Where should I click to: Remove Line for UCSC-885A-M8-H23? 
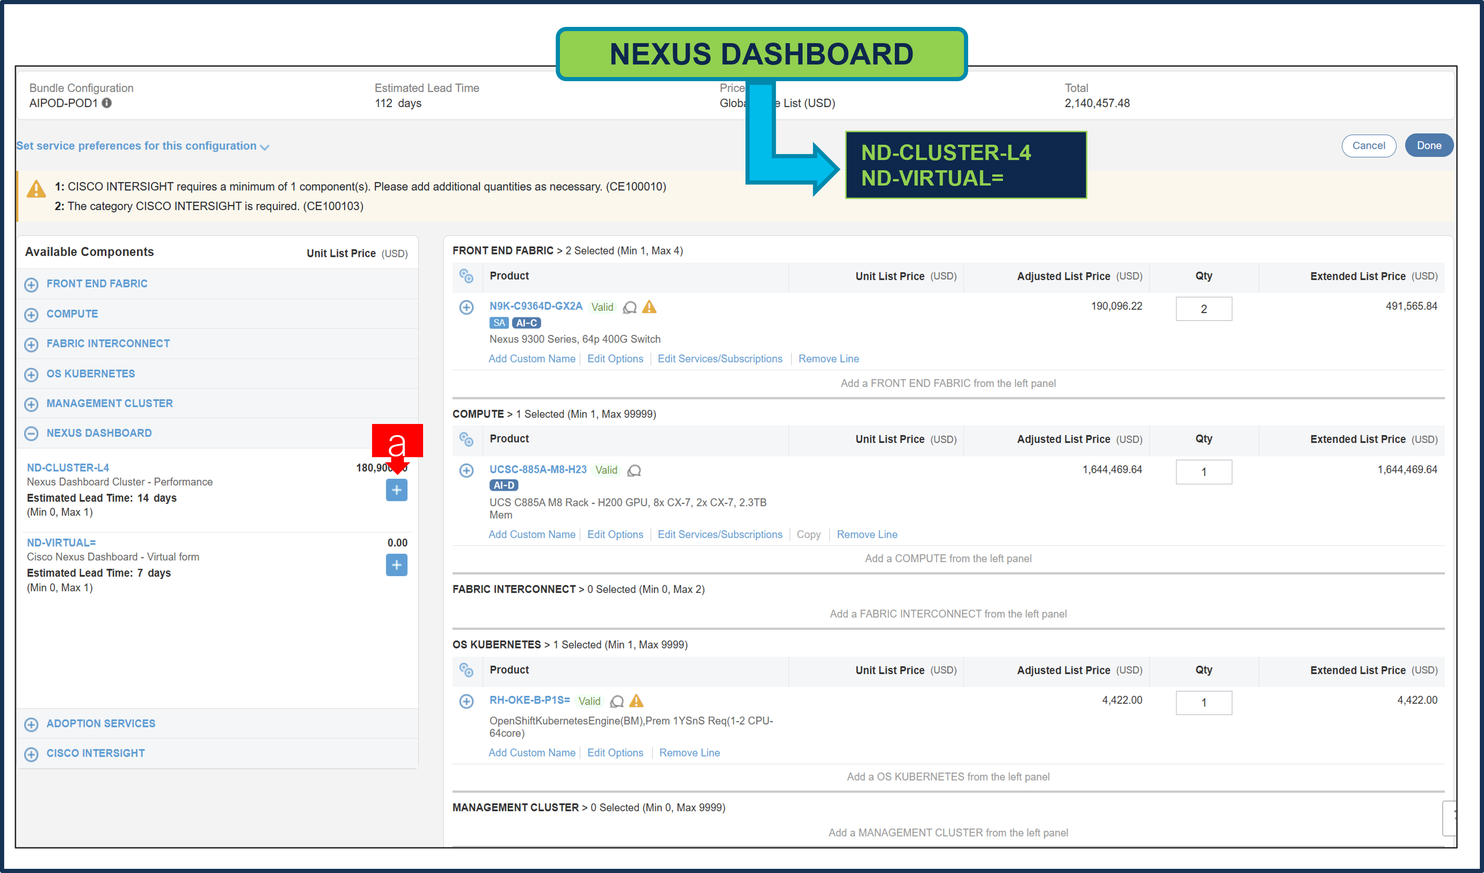[x=867, y=534]
